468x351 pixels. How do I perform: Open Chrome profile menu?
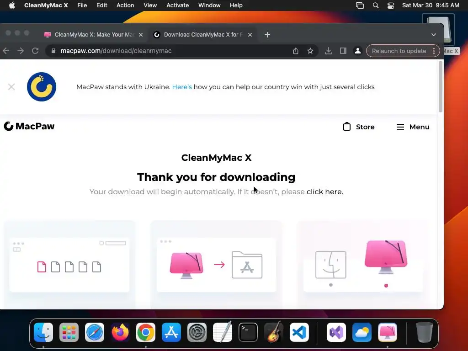(x=357, y=51)
